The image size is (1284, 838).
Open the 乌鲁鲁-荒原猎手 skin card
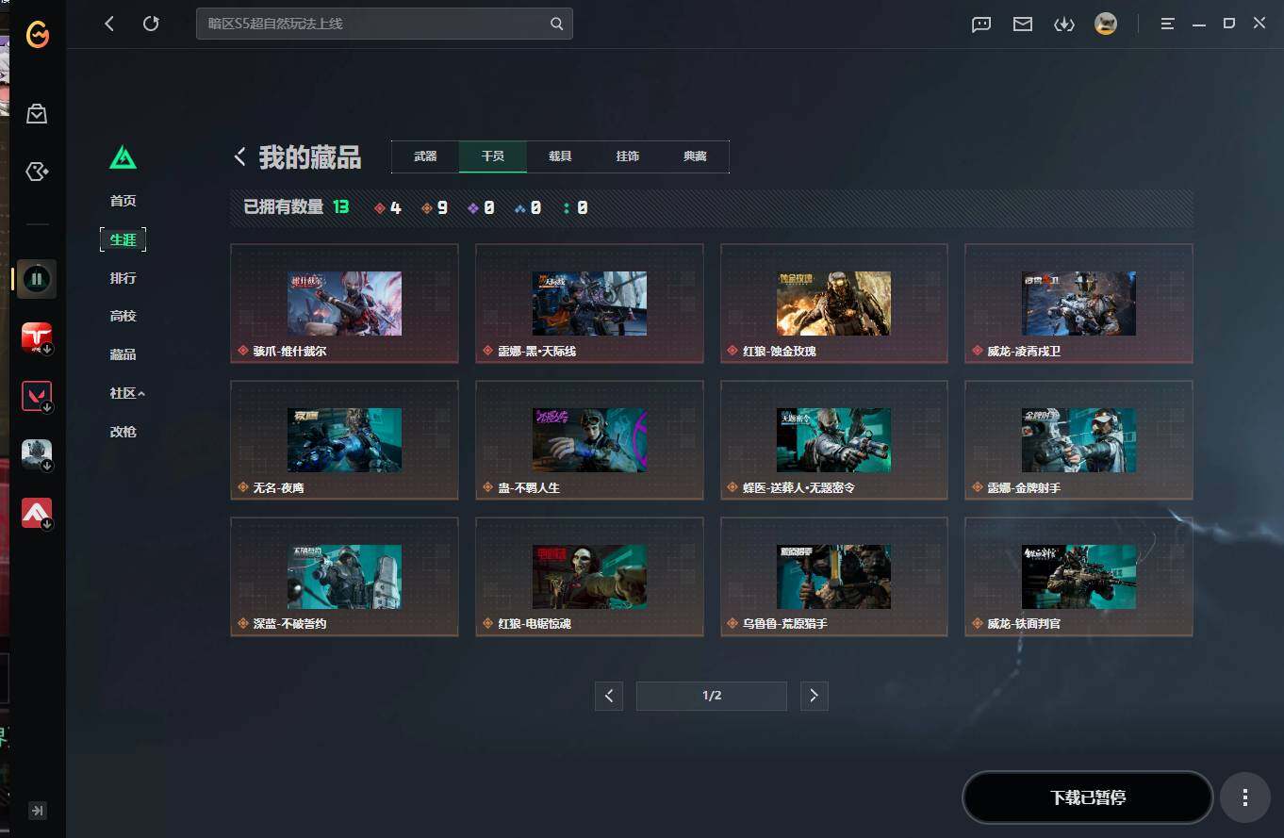[834, 577]
